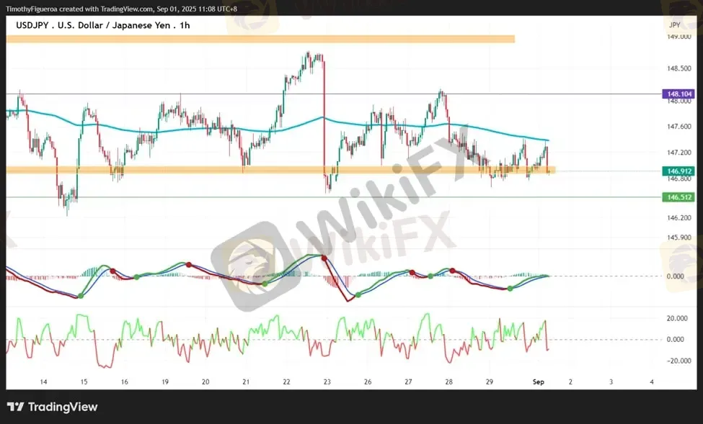Click the TradingView logo at the bottom
This screenshot has width=703, height=424.
coord(52,407)
